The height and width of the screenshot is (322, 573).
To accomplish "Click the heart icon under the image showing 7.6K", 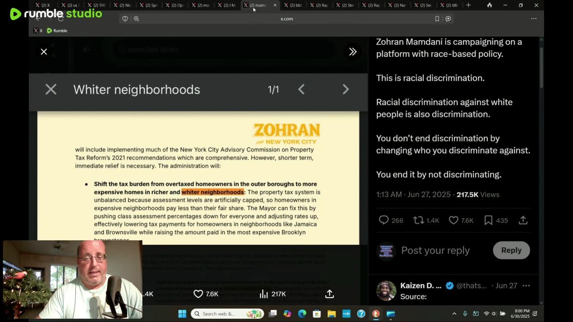I will (x=198, y=294).
